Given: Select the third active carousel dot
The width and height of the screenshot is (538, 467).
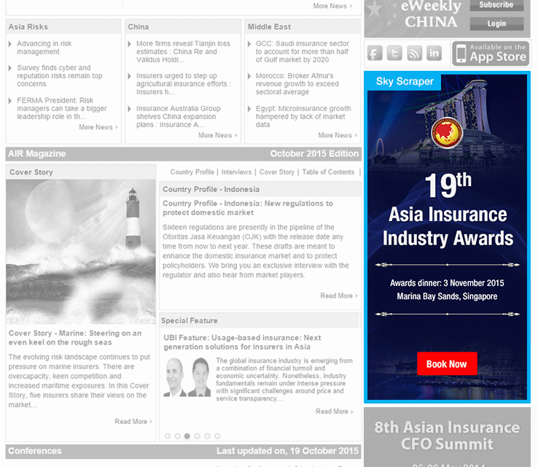Looking at the screenshot, I should pos(187,436).
